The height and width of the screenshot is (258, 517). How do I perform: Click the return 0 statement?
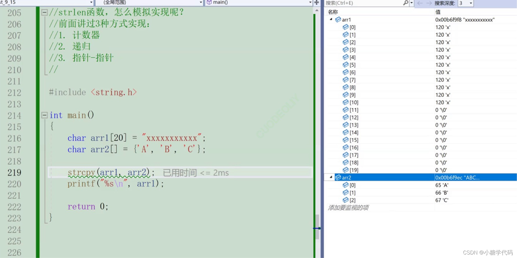pyautogui.click(x=88, y=206)
